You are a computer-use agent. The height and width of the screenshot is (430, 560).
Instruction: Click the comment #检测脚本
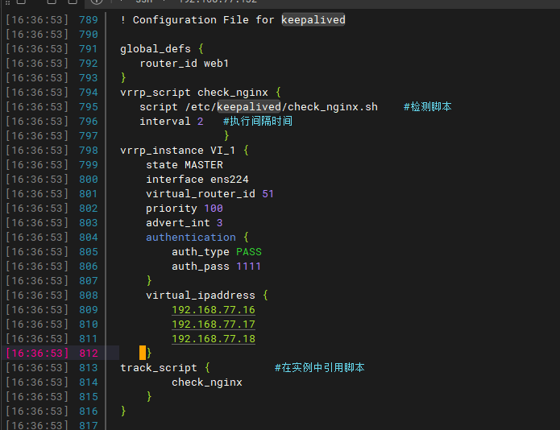428,107
